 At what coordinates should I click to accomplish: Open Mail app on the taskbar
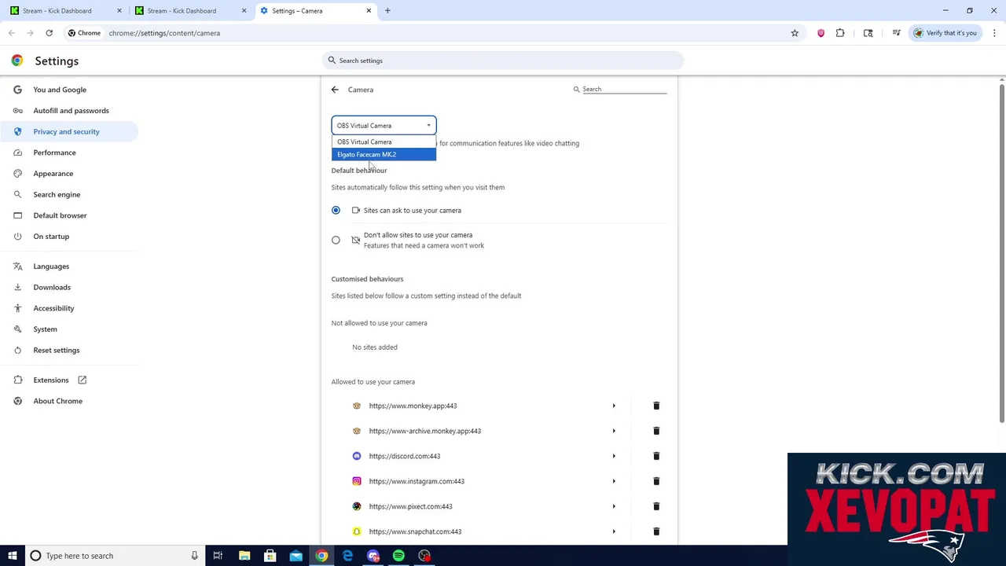(x=296, y=556)
